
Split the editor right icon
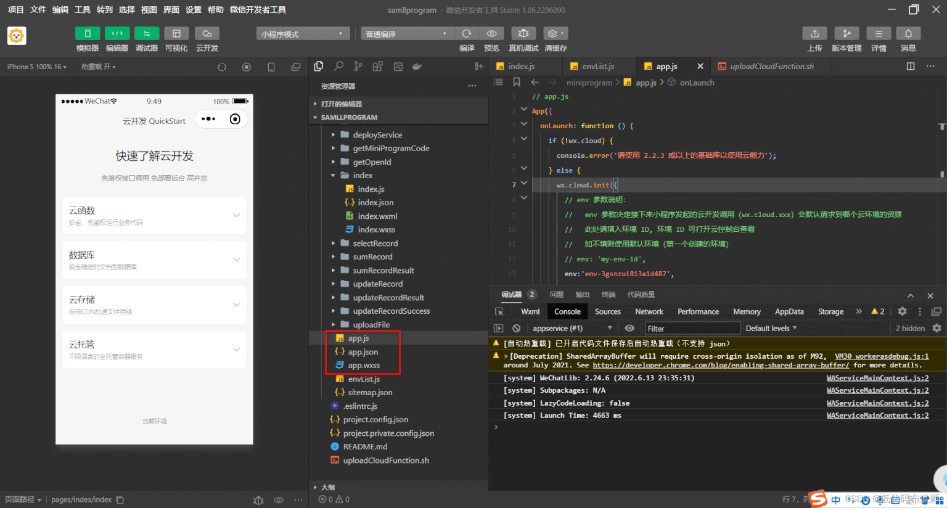(911, 66)
